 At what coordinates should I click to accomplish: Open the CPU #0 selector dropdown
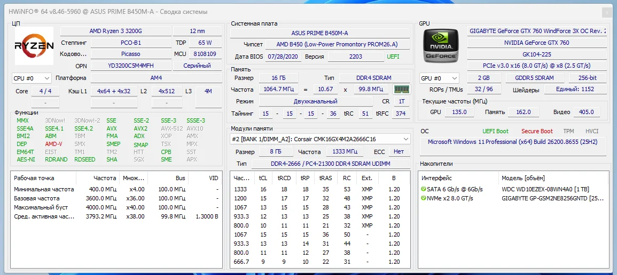click(32, 78)
